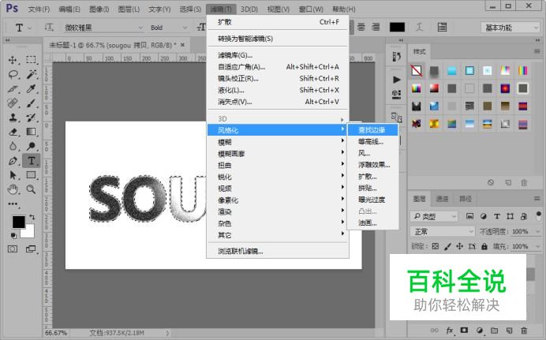The height and width of the screenshot is (340, 546).
Task: Open the layer filter 类型 dropdown
Action: click(435, 216)
